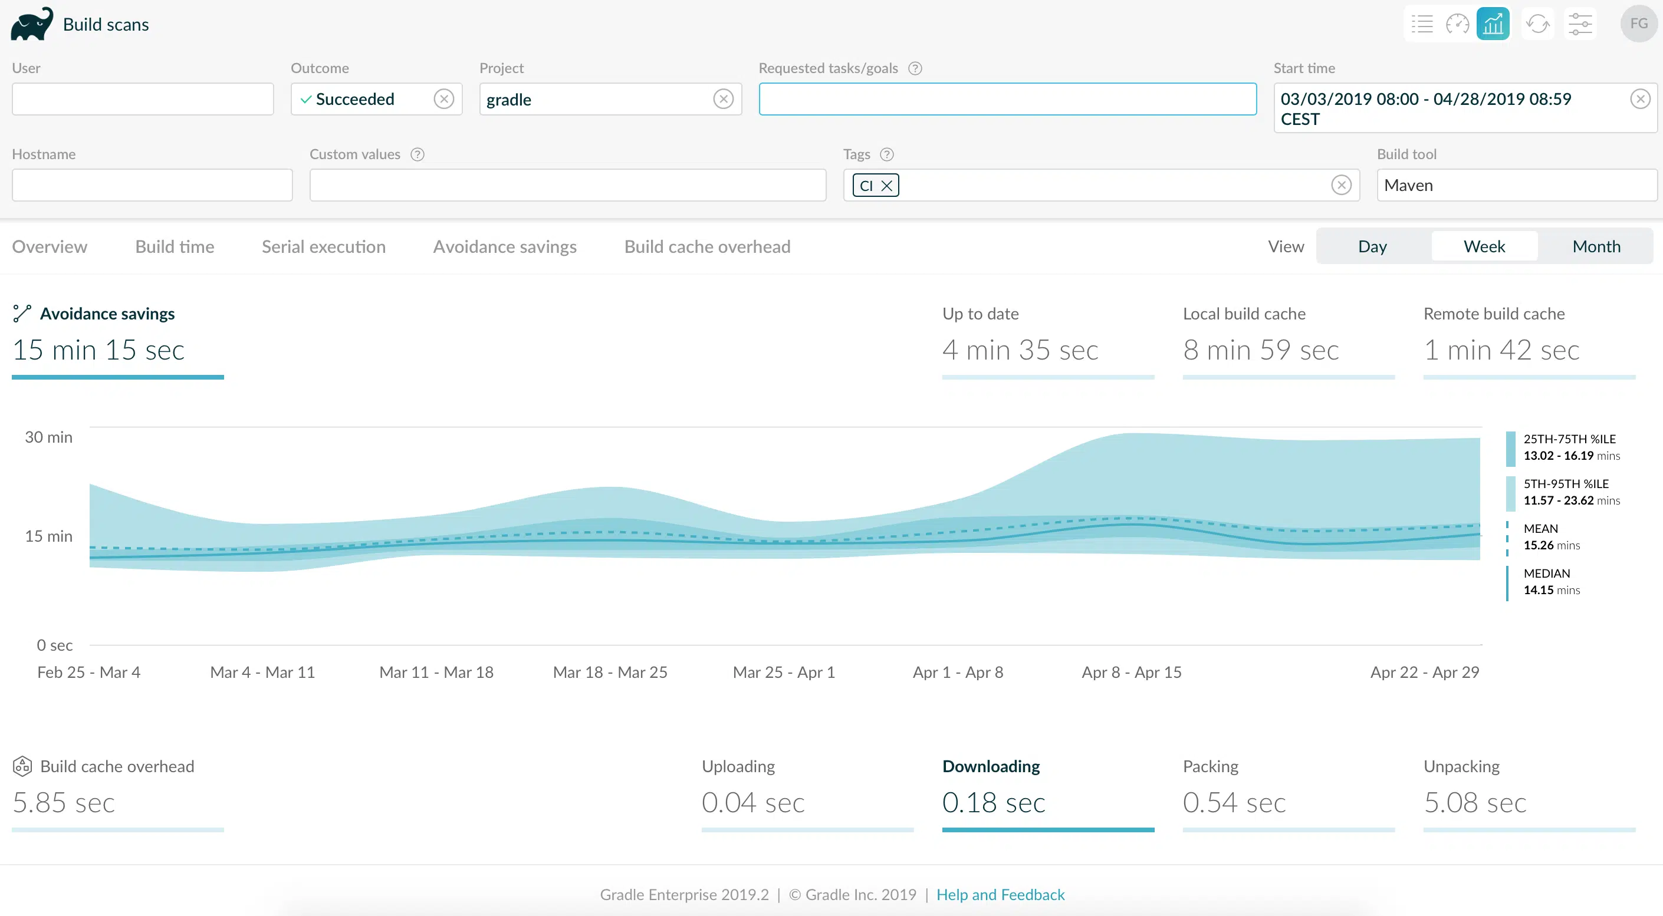Viewport: 1663px width, 916px height.
Task: Focus the Hostname input field
Action: pos(152,186)
